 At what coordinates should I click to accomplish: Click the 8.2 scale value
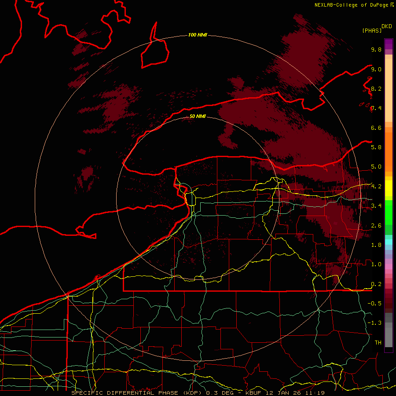coord(376,88)
